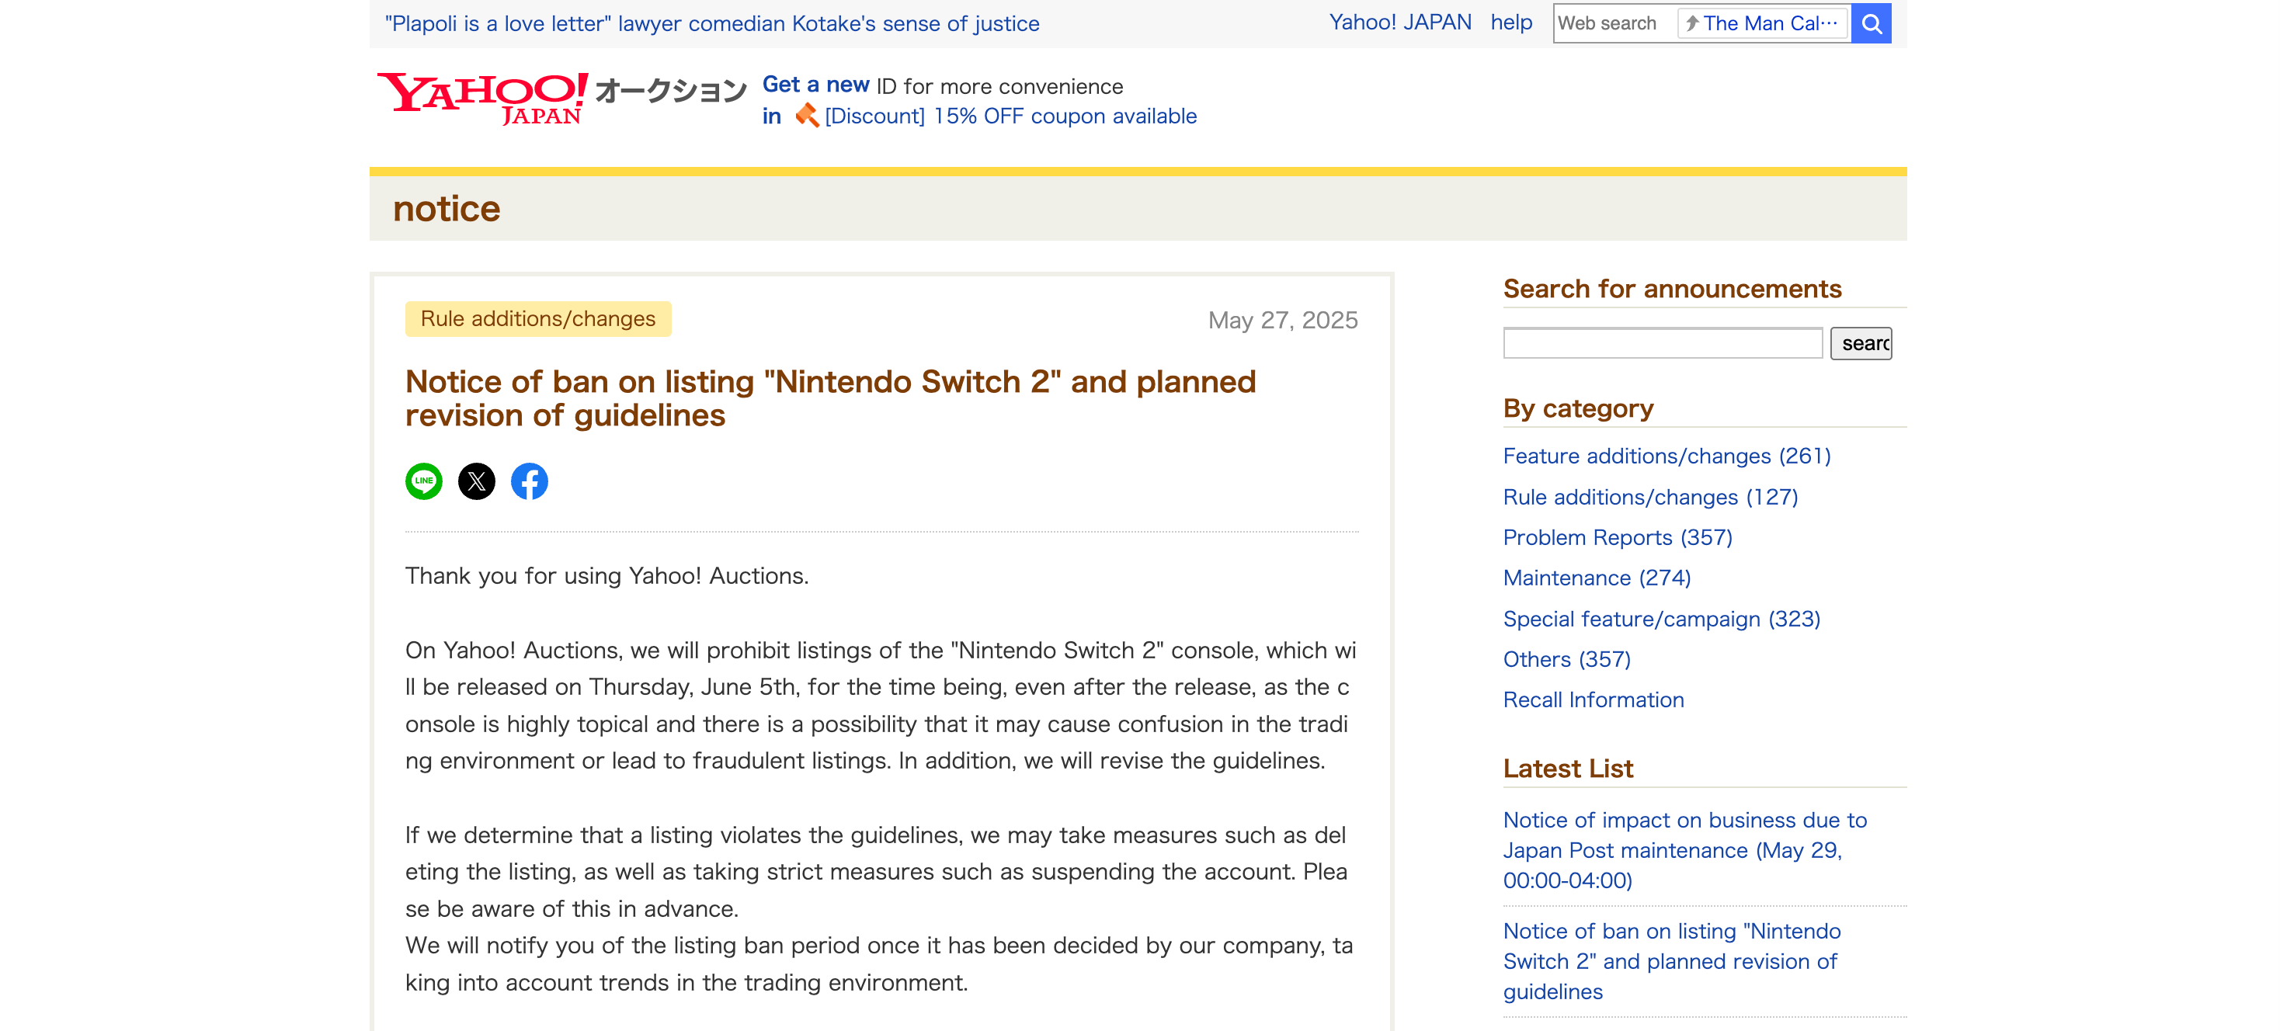Click the blue web search magnifier button

tap(1871, 24)
